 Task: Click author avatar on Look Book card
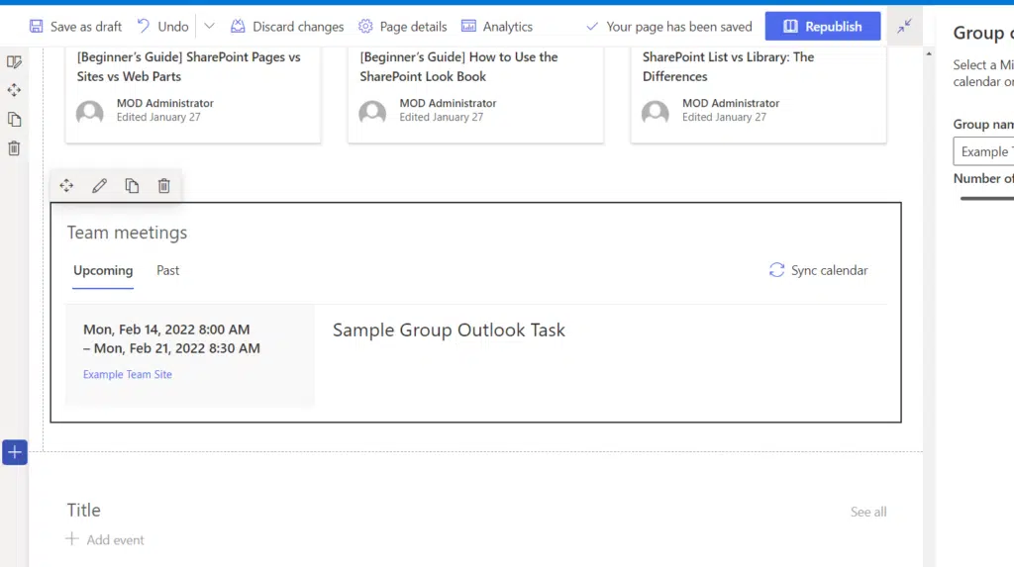372,113
